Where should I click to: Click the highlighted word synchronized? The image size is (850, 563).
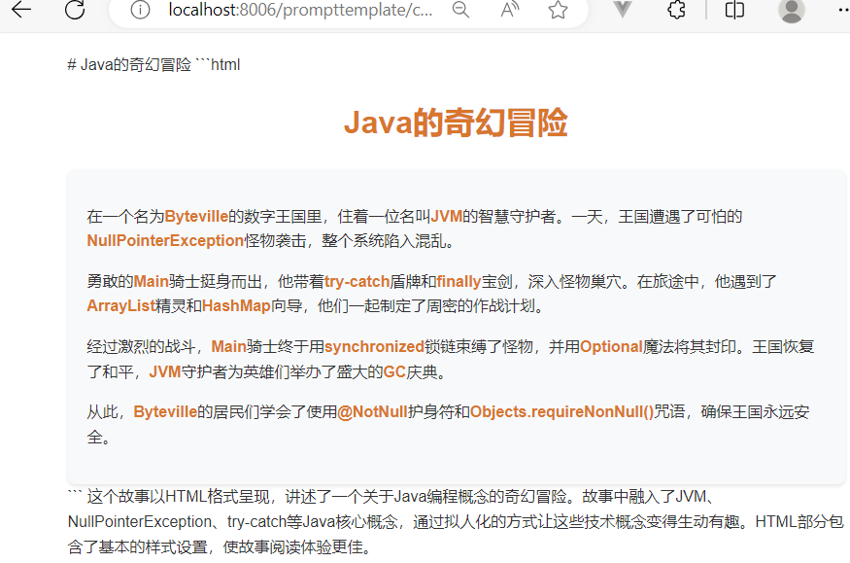coord(374,346)
